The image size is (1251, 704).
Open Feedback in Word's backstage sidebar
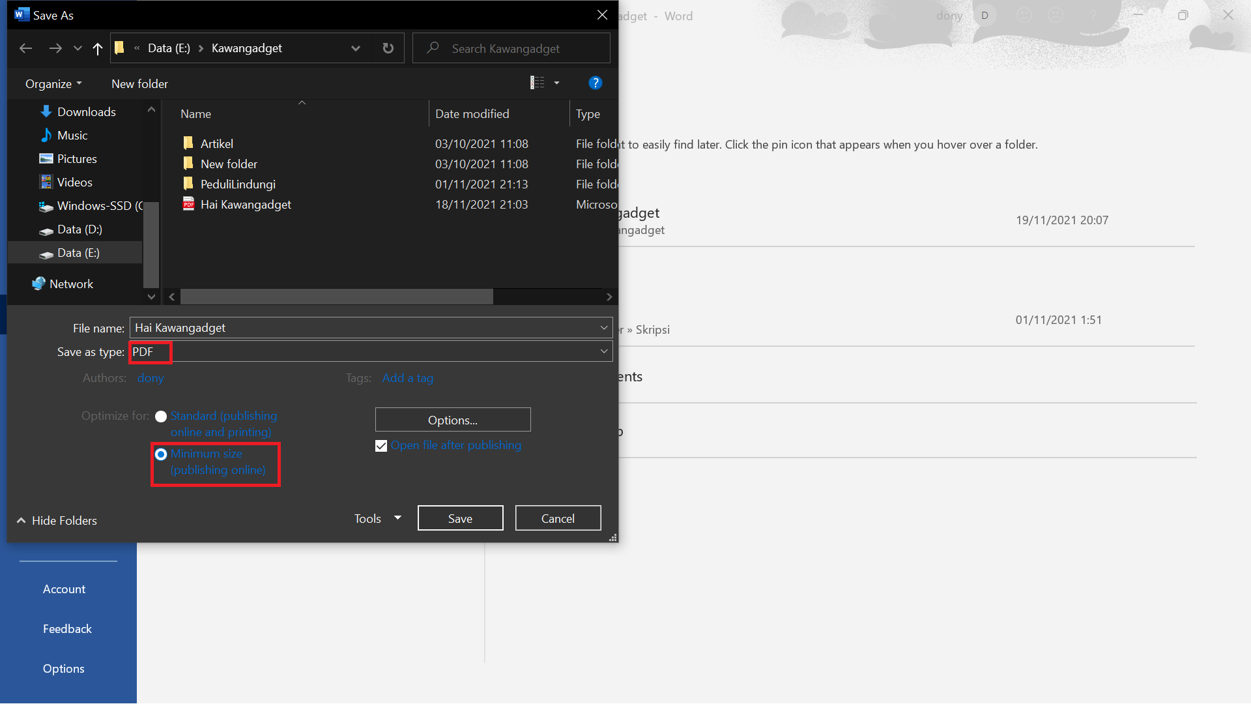(x=67, y=629)
